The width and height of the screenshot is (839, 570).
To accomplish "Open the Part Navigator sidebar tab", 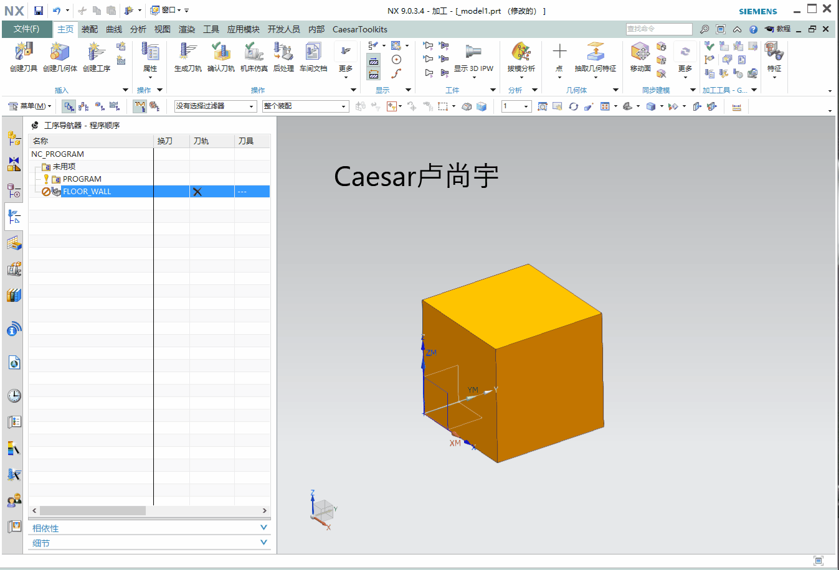I will (14, 190).
